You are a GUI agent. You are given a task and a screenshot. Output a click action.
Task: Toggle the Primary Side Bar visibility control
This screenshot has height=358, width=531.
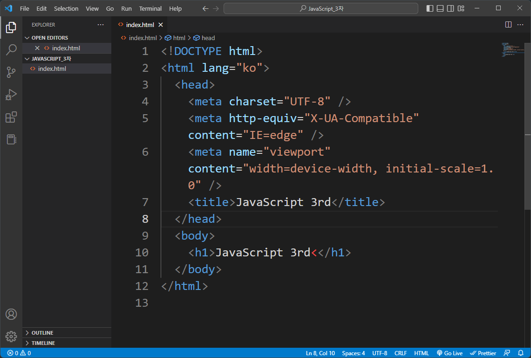pyautogui.click(x=429, y=8)
